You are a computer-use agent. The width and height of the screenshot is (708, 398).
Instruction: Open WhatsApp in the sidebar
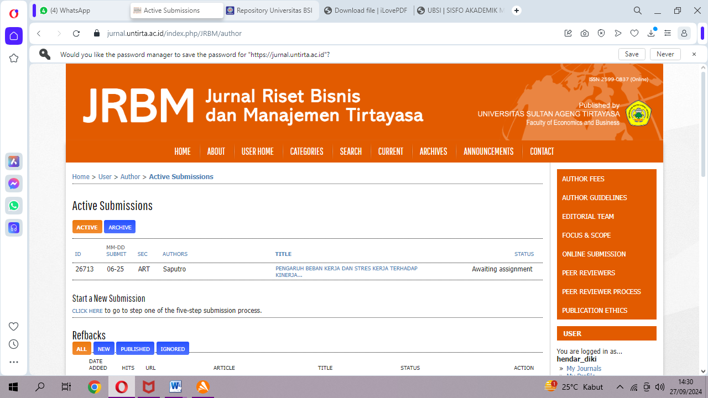tap(14, 206)
